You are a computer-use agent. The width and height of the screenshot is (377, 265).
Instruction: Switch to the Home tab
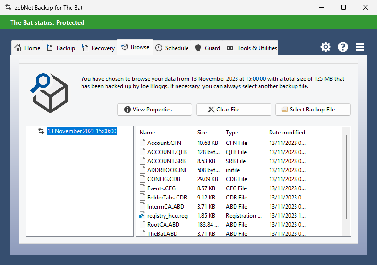(27, 48)
